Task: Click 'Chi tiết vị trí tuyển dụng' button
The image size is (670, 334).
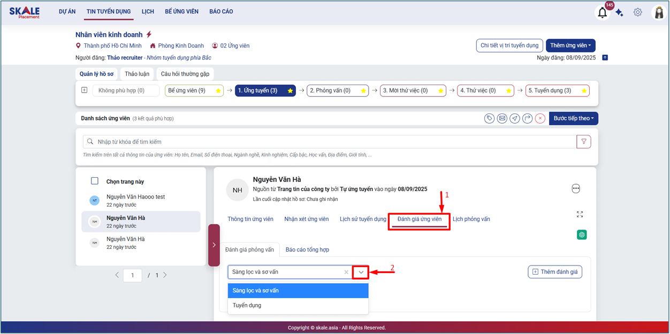Action: (x=509, y=45)
